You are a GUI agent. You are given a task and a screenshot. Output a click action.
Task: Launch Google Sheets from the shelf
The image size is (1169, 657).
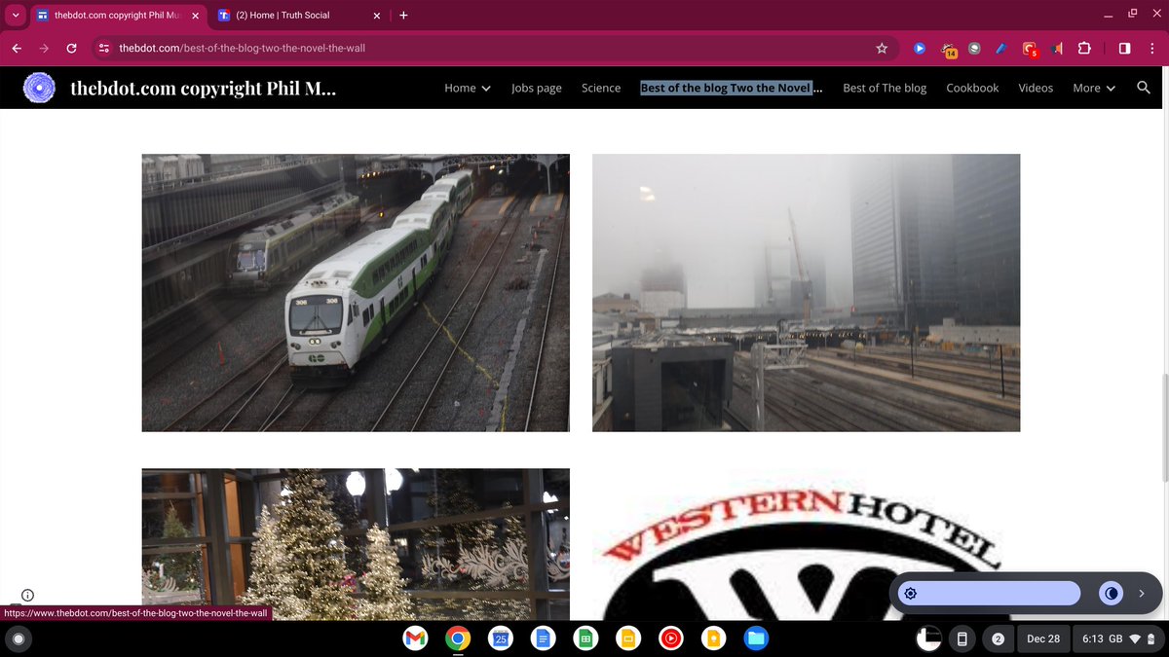click(585, 639)
